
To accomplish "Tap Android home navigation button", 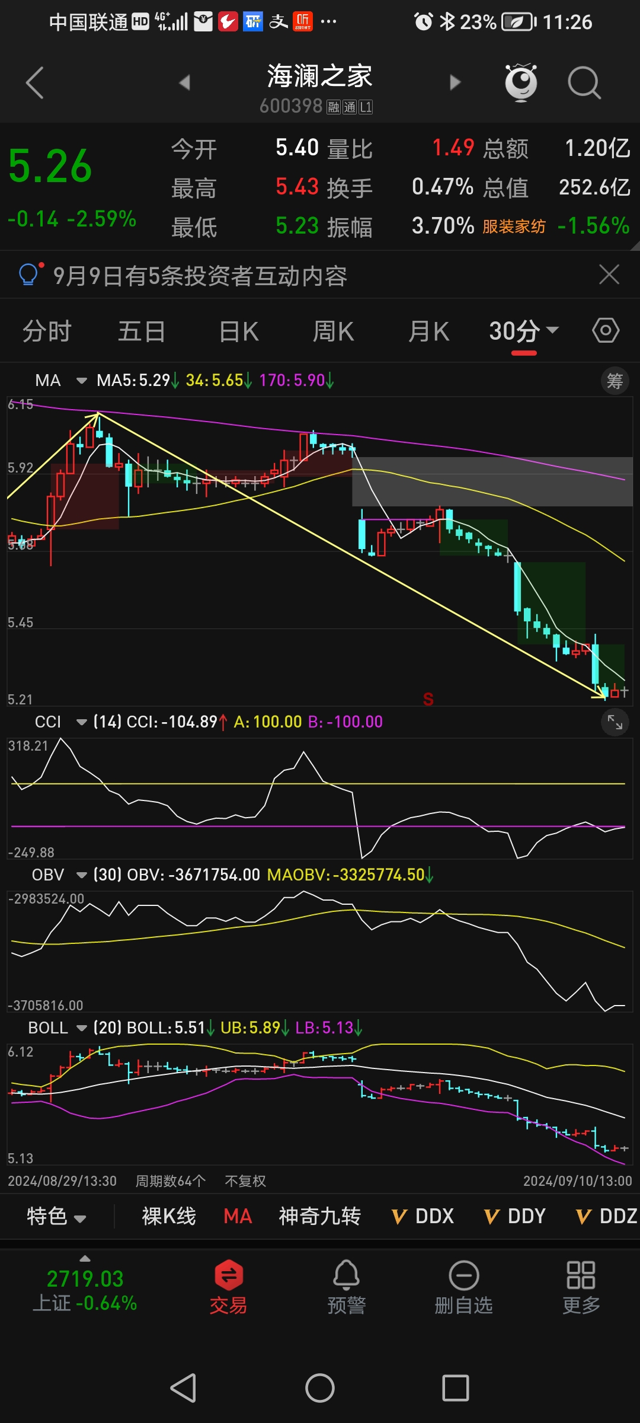I will point(320,1388).
